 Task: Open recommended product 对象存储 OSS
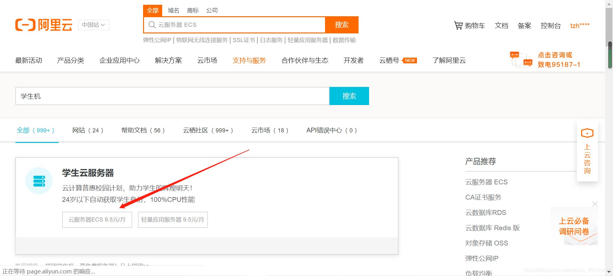point(487,243)
